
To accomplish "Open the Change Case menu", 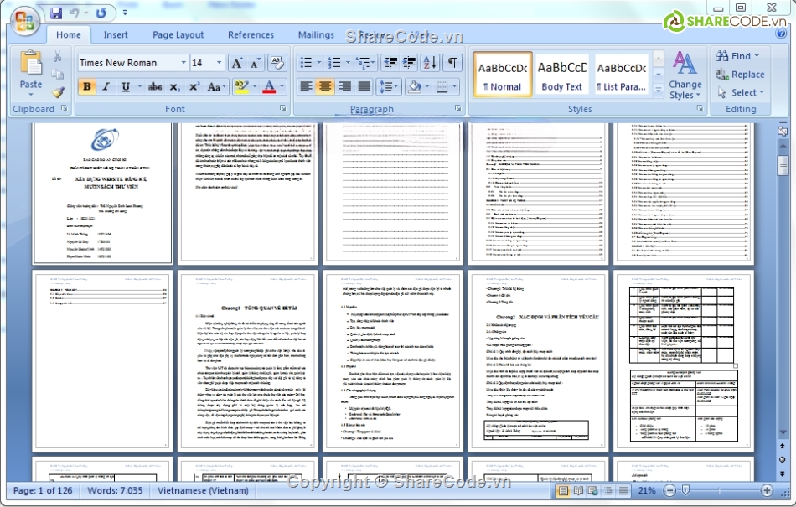I will (216, 87).
